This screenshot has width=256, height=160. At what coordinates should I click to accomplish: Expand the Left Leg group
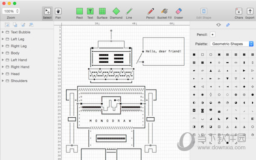pos(3,39)
